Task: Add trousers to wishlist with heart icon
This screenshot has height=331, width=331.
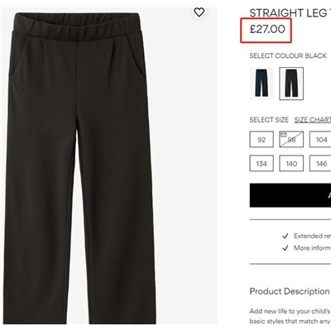Action: click(x=199, y=12)
